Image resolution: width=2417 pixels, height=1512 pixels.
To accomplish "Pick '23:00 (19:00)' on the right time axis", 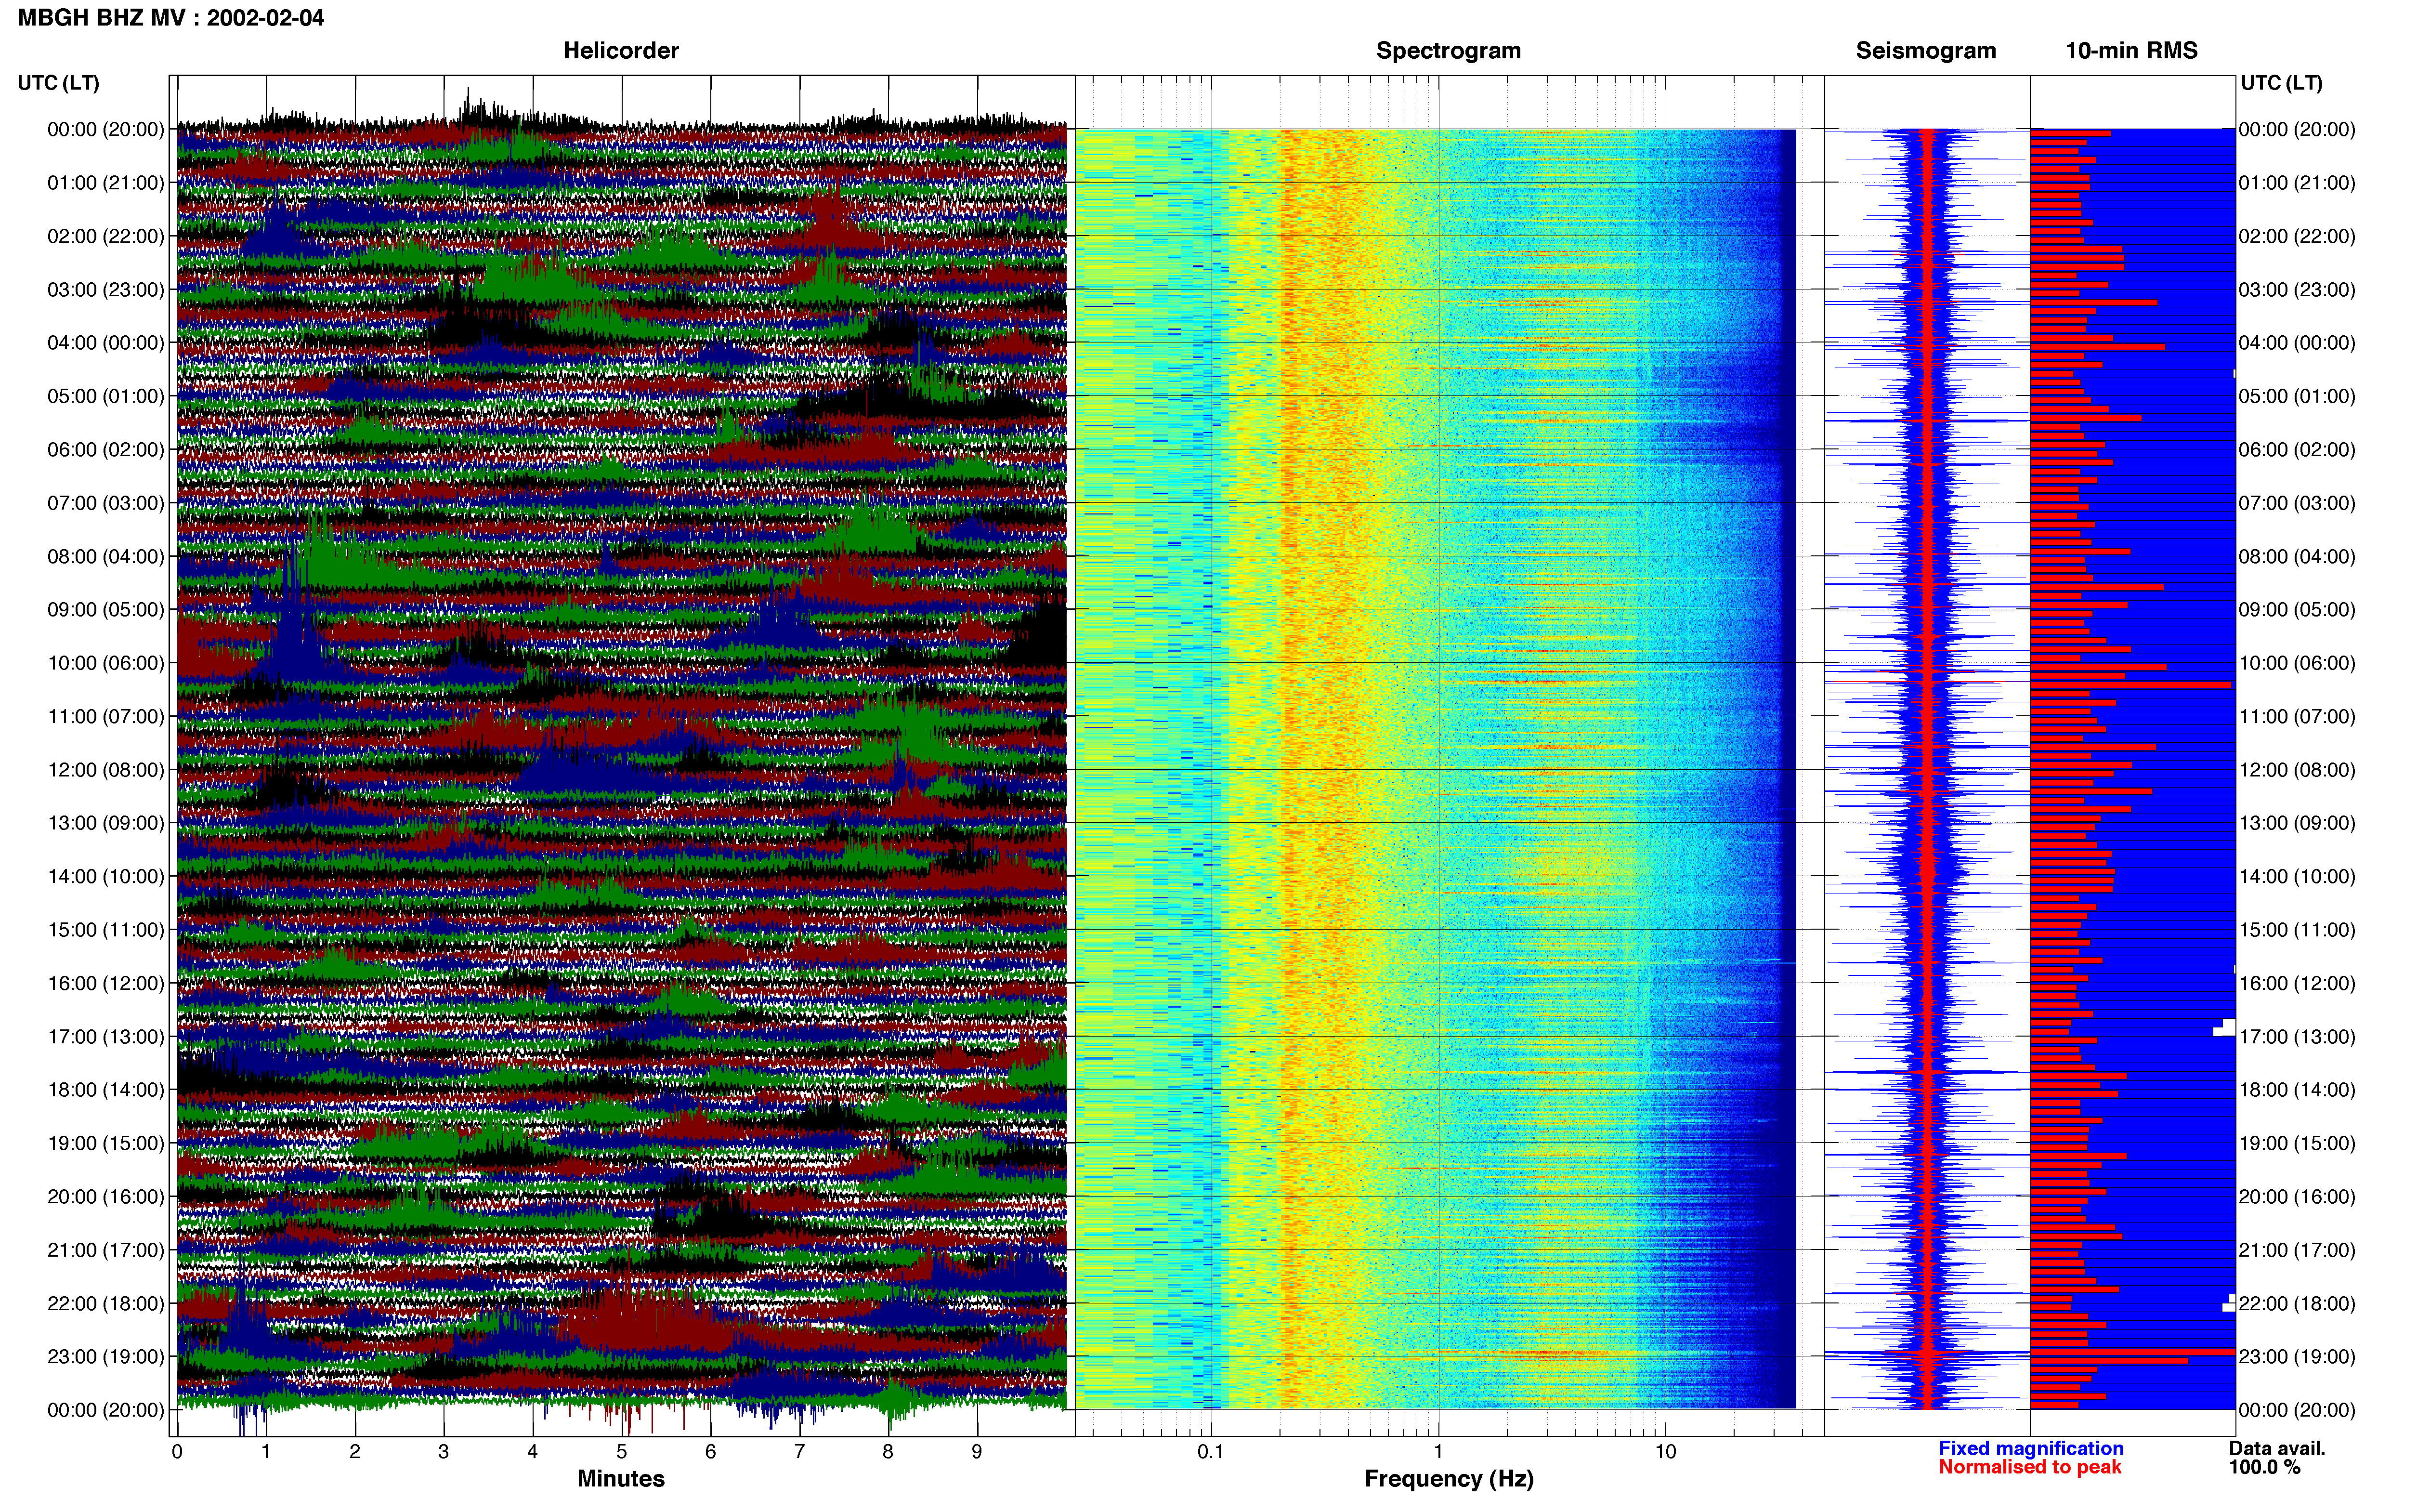I will pyautogui.click(x=2296, y=1356).
